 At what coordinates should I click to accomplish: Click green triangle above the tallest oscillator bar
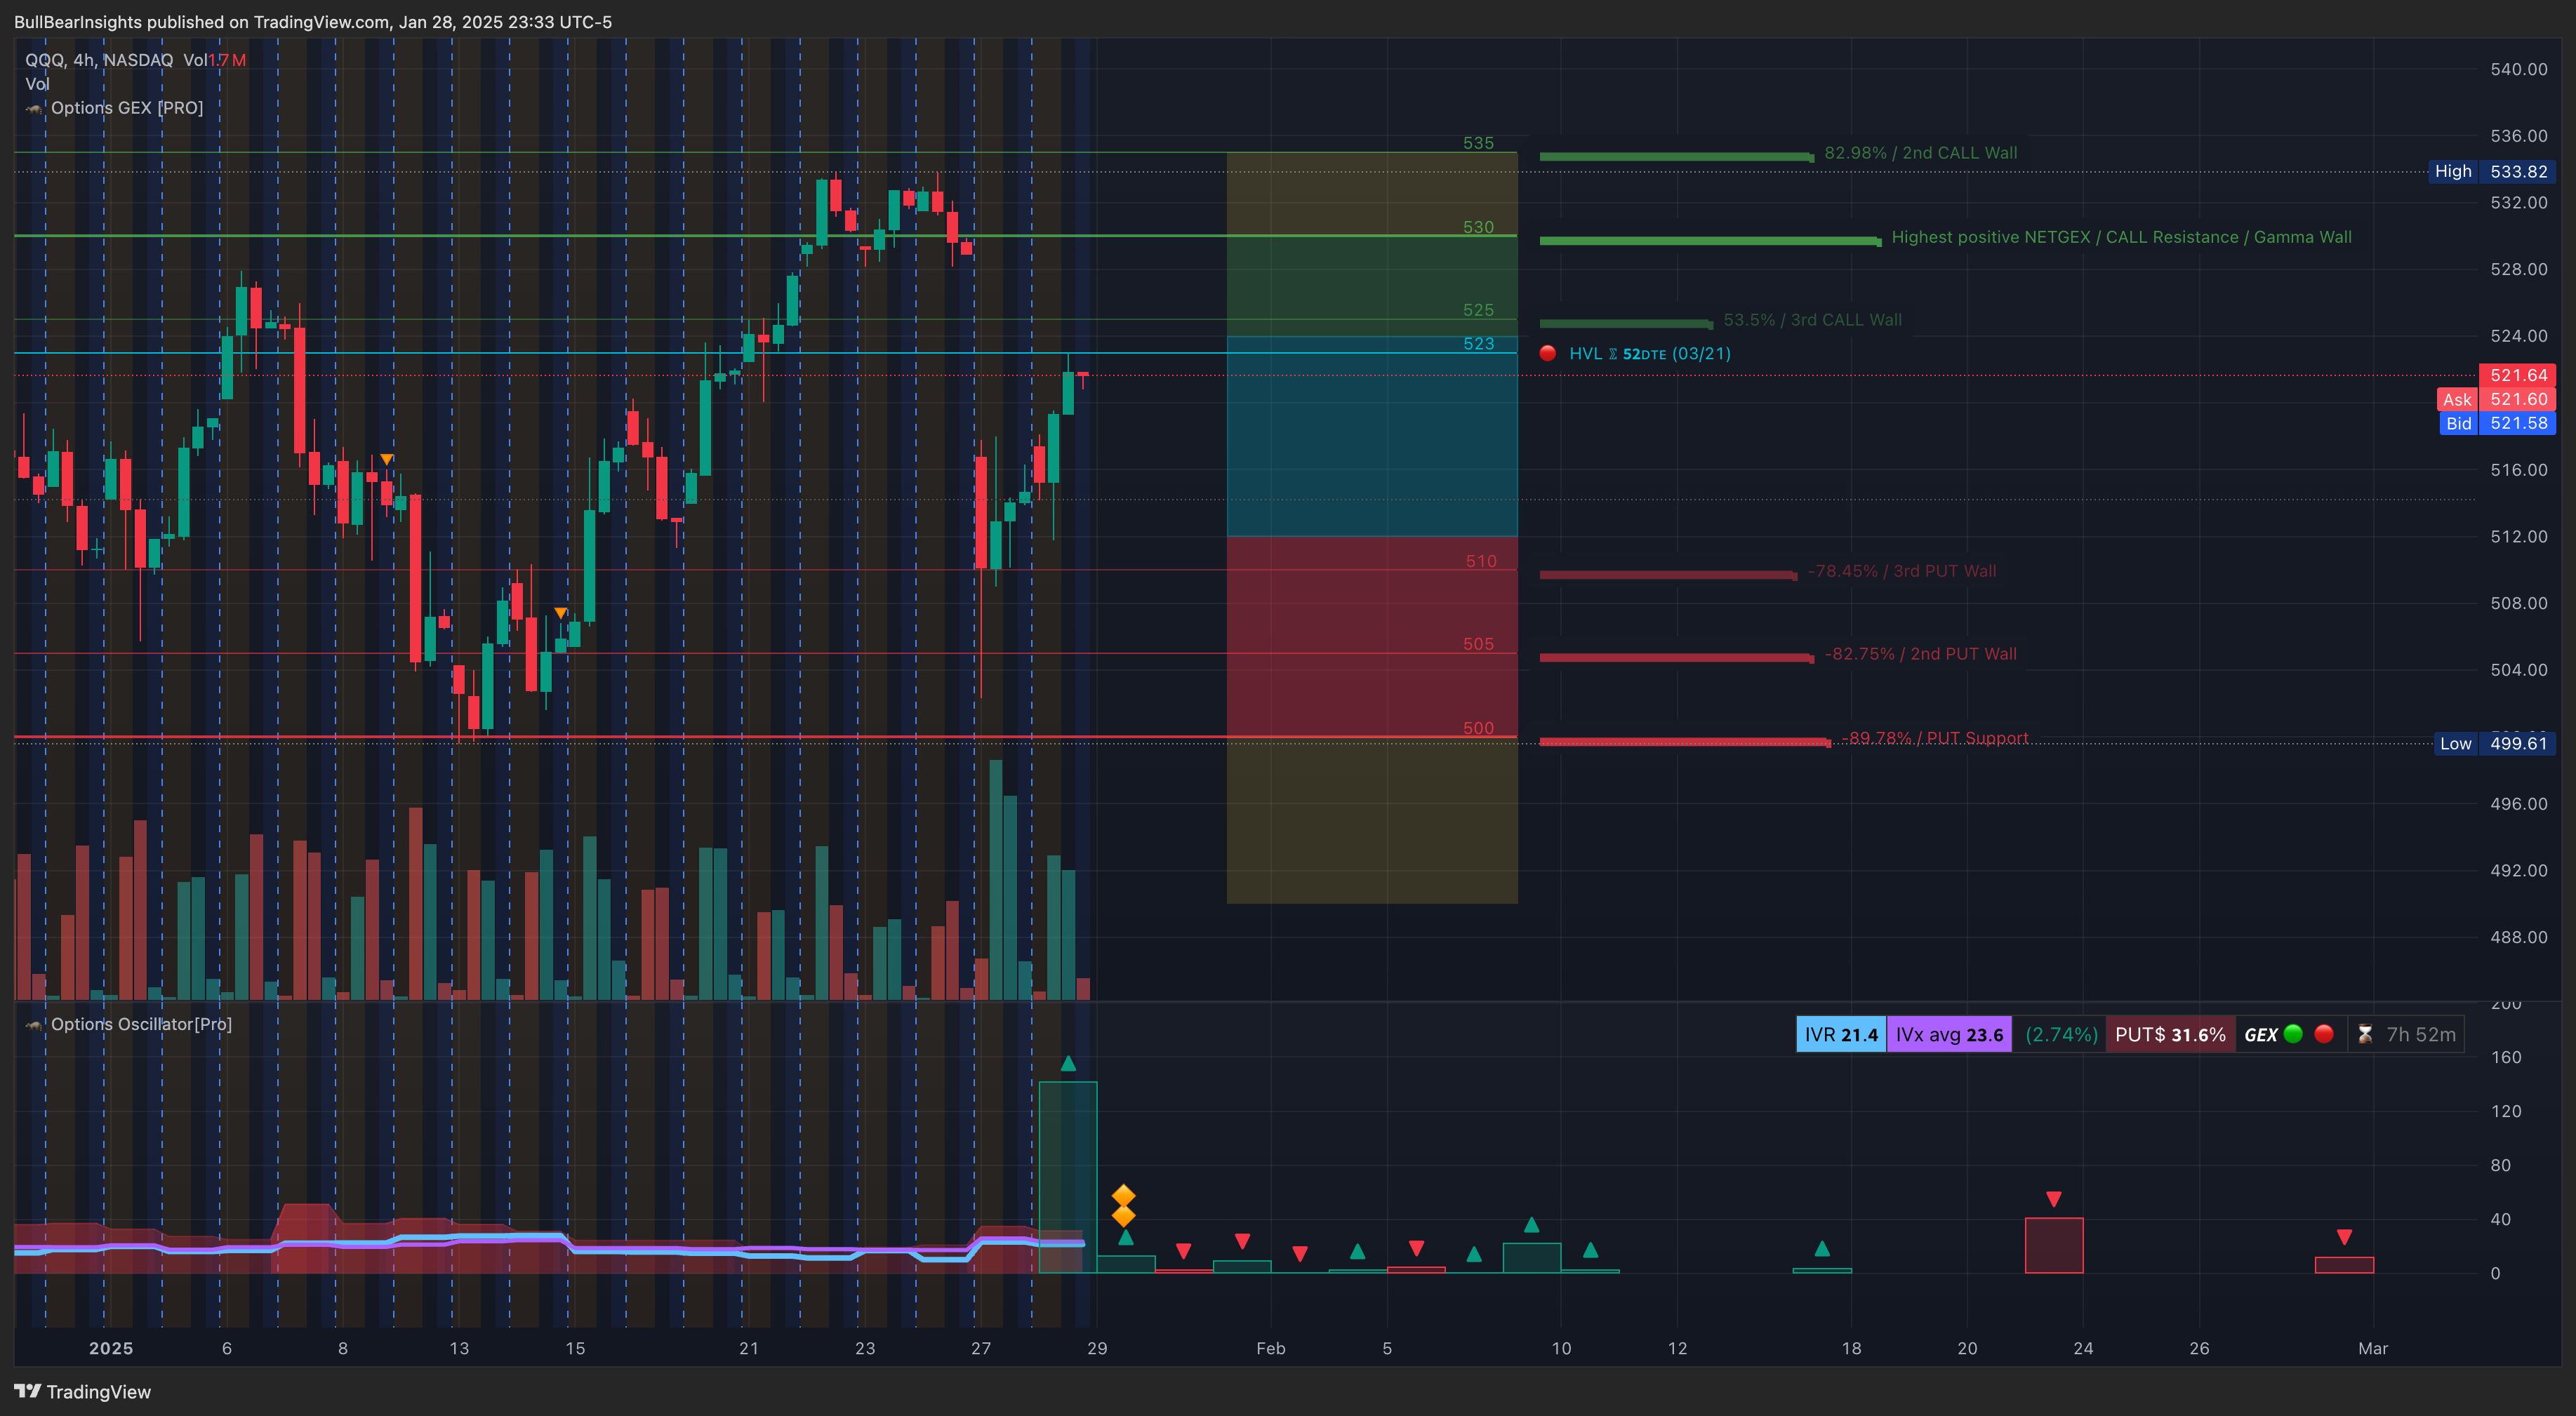tap(1068, 1063)
